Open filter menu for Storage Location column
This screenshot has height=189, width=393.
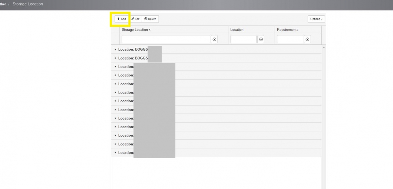[x=214, y=39]
